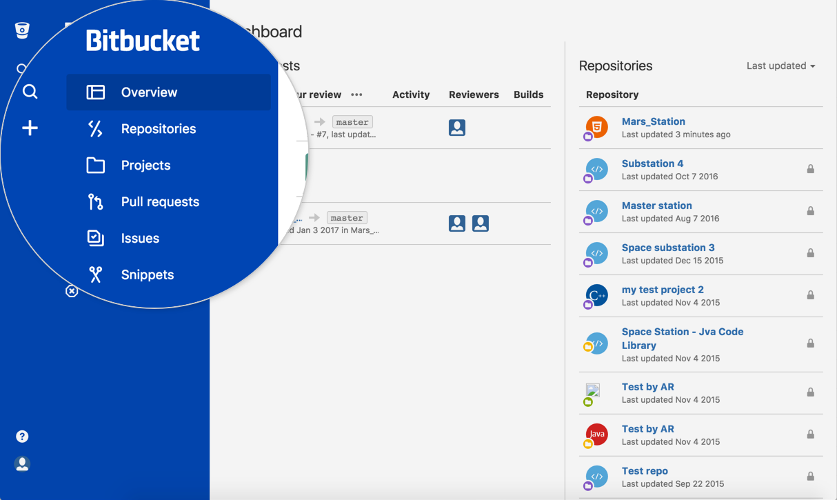The width and height of the screenshot is (837, 500).
Task: Click second reviewer avatar in second pull request
Action: [481, 223]
